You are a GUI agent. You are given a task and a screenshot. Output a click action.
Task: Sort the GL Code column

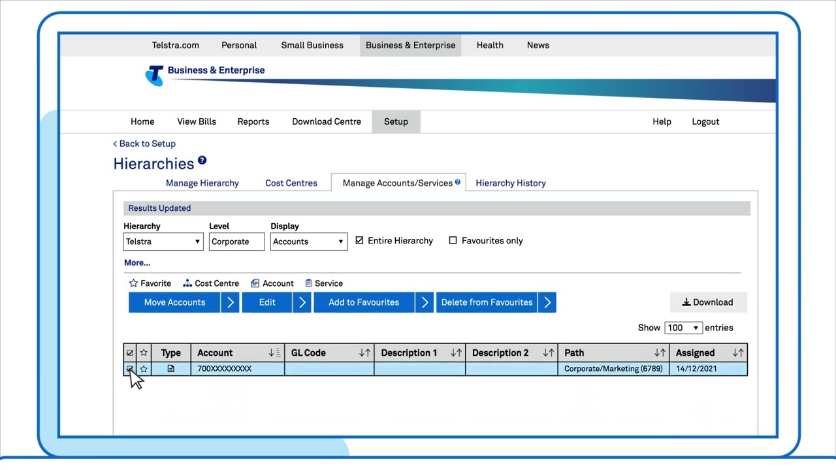pyautogui.click(x=364, y=352)
